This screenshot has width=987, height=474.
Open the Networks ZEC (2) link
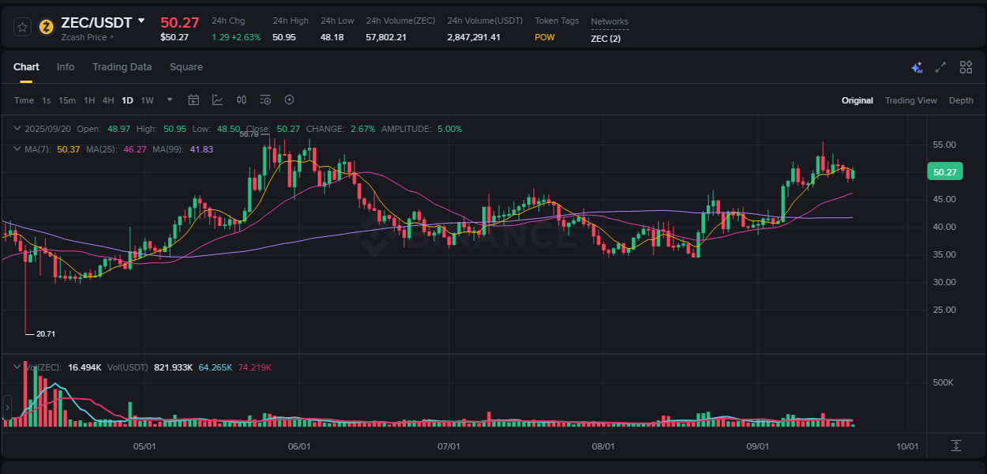606,37
